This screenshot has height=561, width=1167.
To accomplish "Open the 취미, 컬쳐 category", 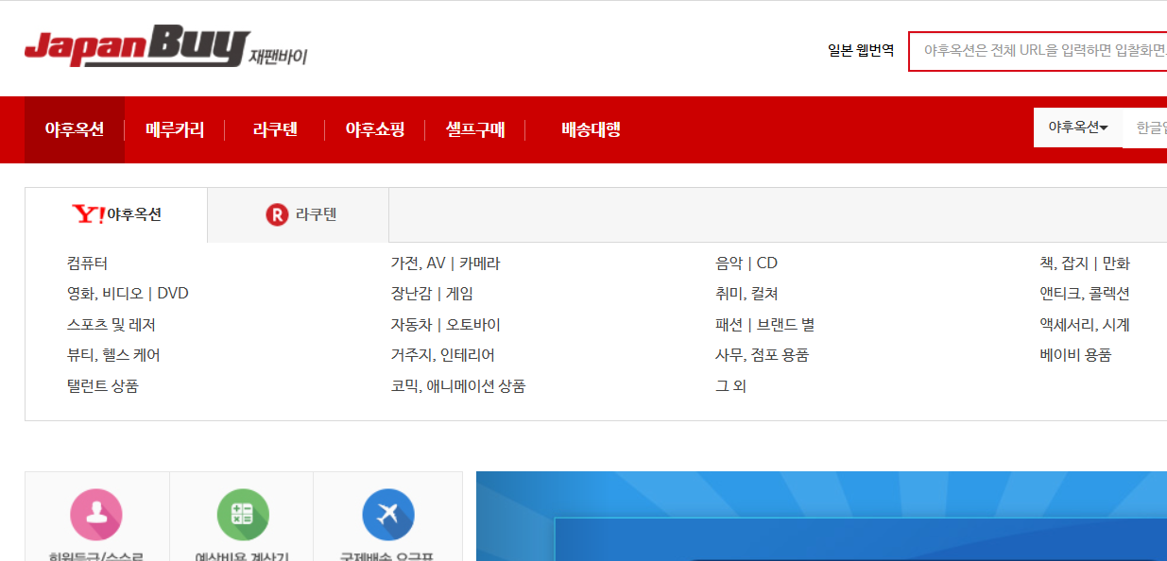I will point(747,294).
